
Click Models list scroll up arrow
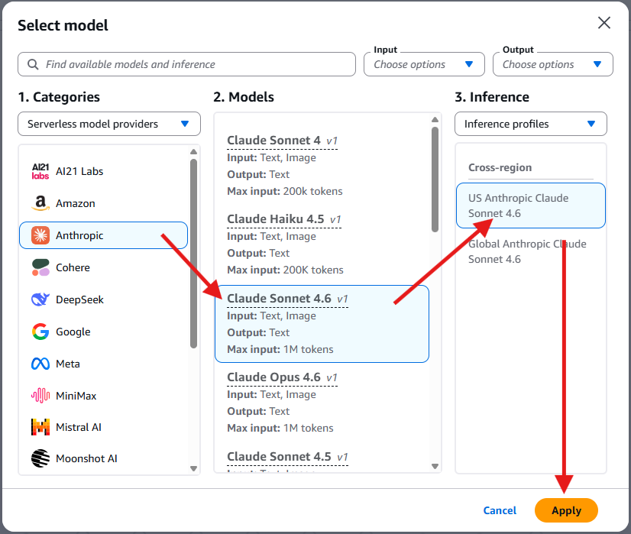click(x=435, y=119)
